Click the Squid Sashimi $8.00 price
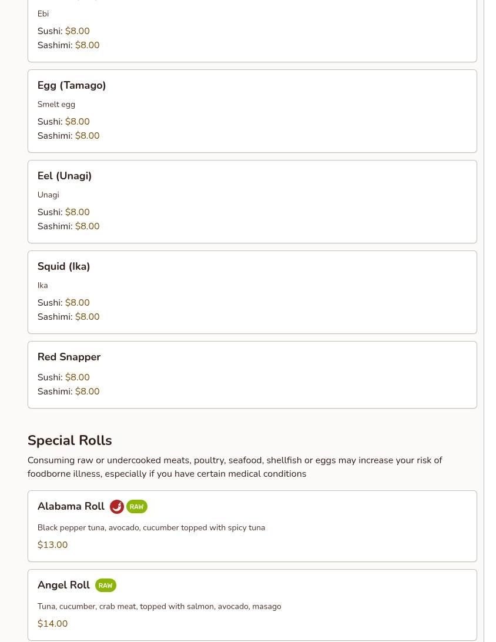 [x=87, y=317]
